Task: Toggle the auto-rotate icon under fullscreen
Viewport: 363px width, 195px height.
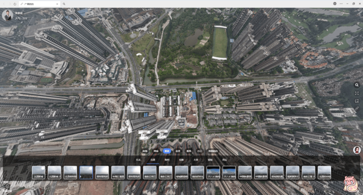Action: [357, 101]
